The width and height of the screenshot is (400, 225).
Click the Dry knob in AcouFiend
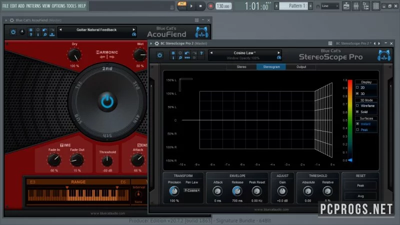[x=74, y=55]
